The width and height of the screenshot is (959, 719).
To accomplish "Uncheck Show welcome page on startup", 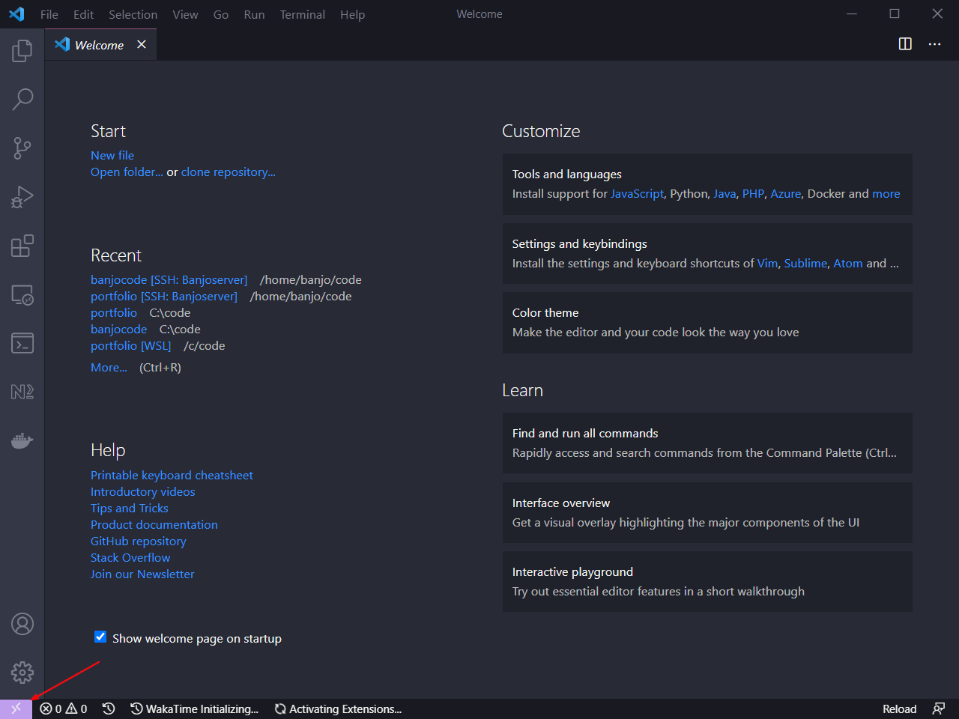I will [x=100, y=637].
